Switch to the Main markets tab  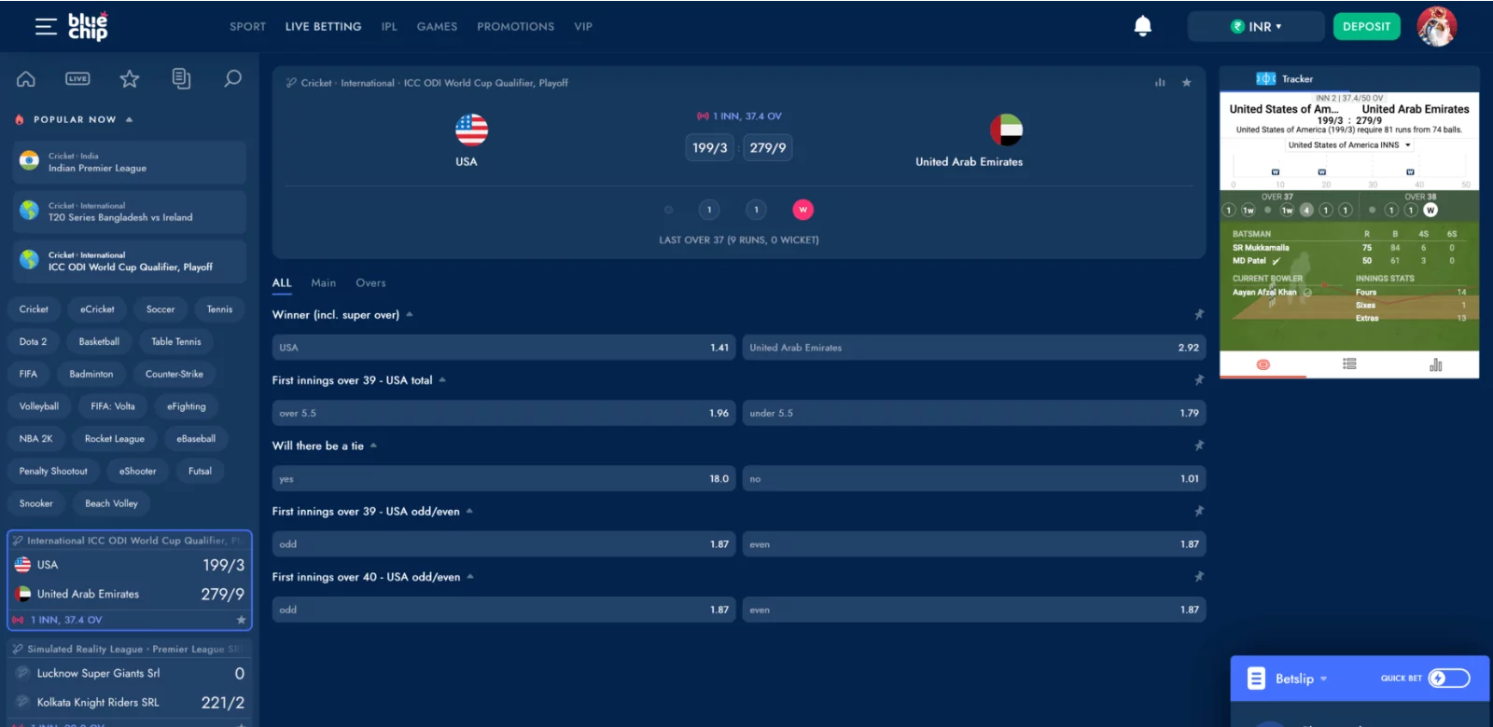[x=323, y=283]
